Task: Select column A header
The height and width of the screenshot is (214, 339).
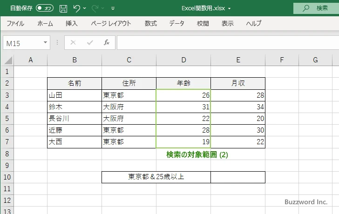Action: [x=31, y=60]
